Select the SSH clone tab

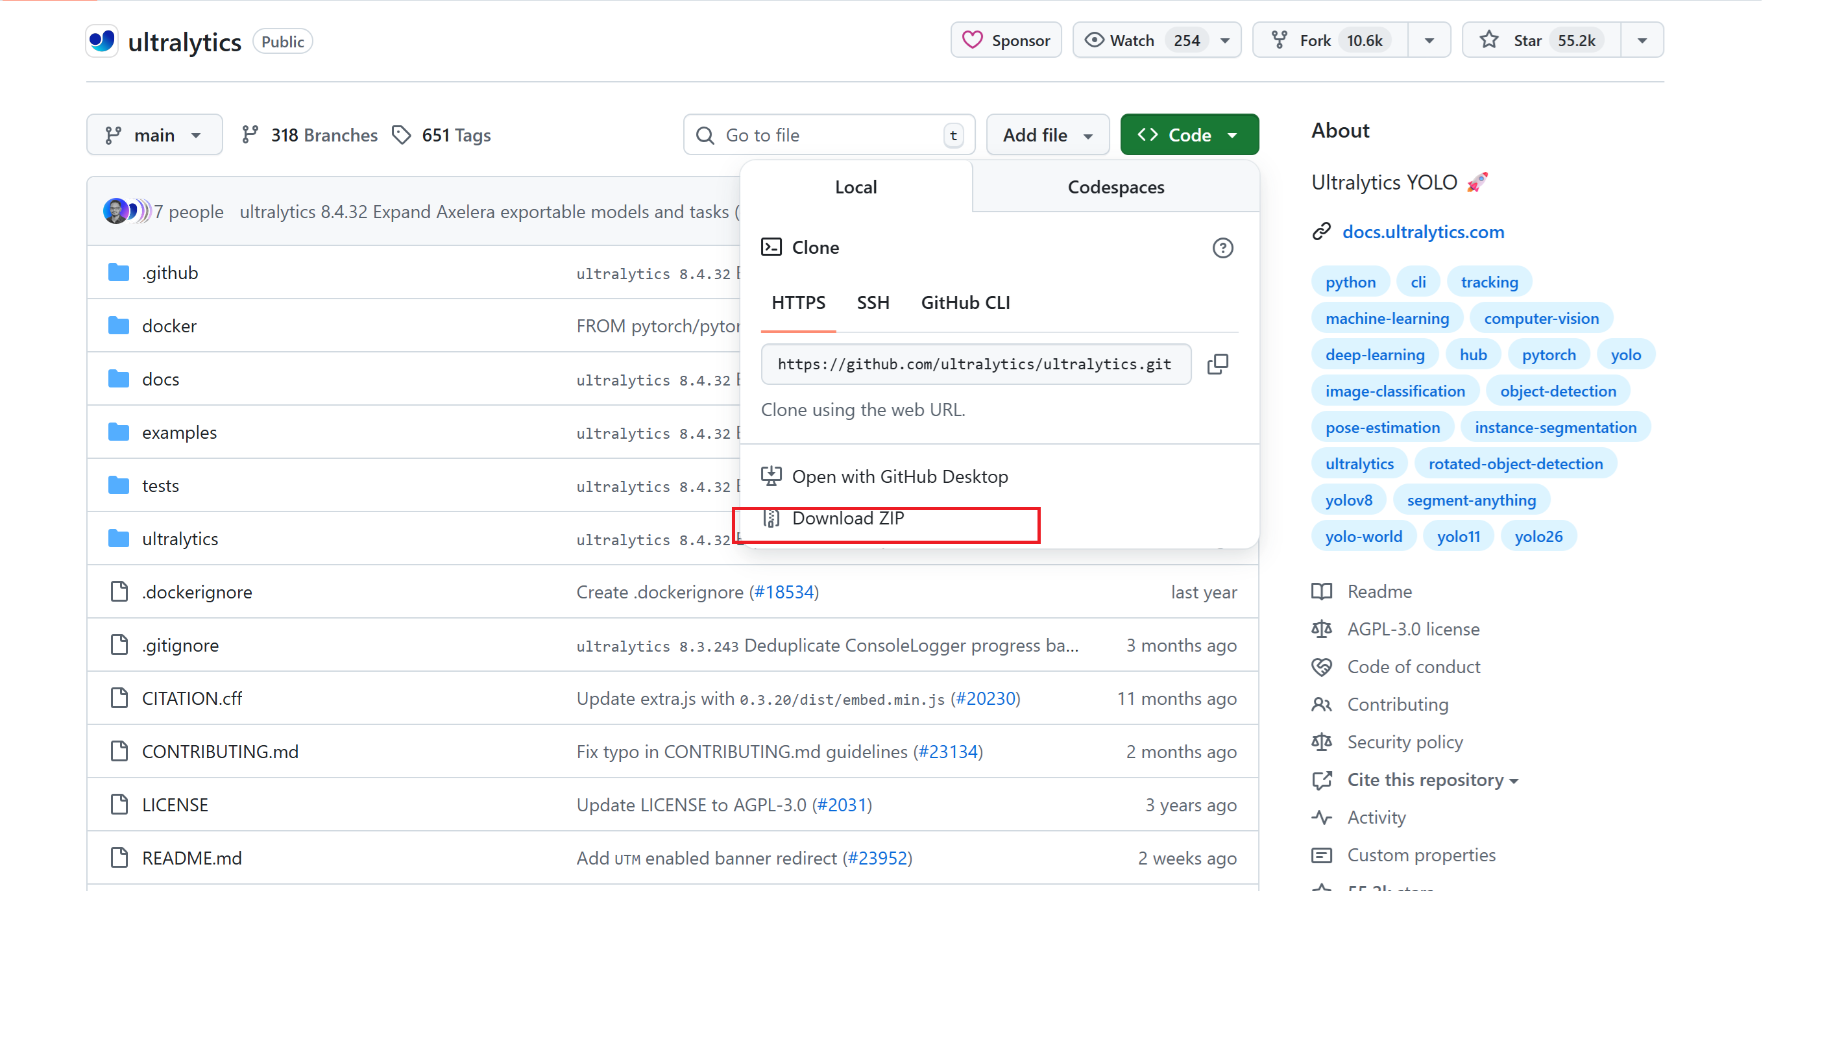[x=872, y=302]
